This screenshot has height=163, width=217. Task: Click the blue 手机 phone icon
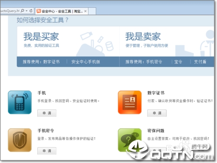[x=20, y=102]
